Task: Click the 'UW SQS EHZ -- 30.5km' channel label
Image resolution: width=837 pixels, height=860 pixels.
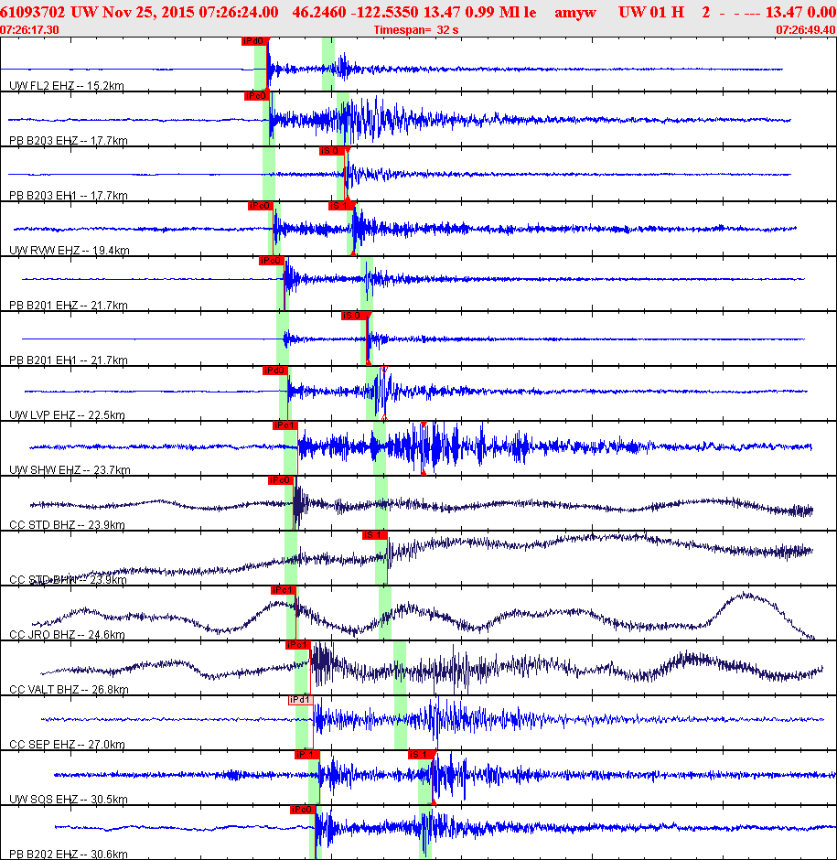Action: (69, 799)
